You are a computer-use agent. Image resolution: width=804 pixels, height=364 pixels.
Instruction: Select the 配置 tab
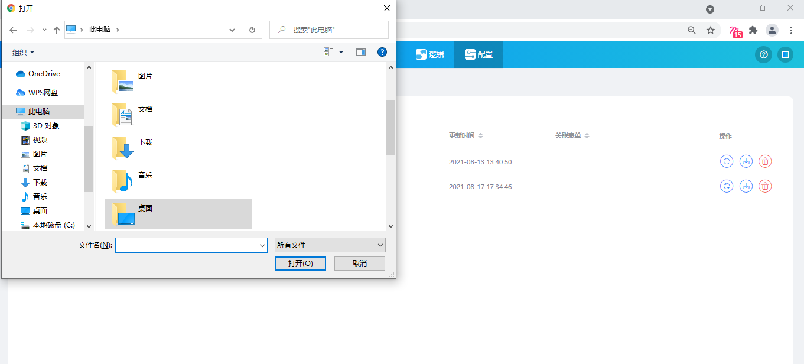(479, 54)
